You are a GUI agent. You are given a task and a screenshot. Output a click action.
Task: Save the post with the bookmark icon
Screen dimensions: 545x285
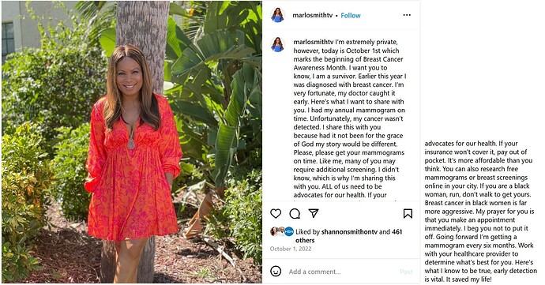(x=408, y=213)
